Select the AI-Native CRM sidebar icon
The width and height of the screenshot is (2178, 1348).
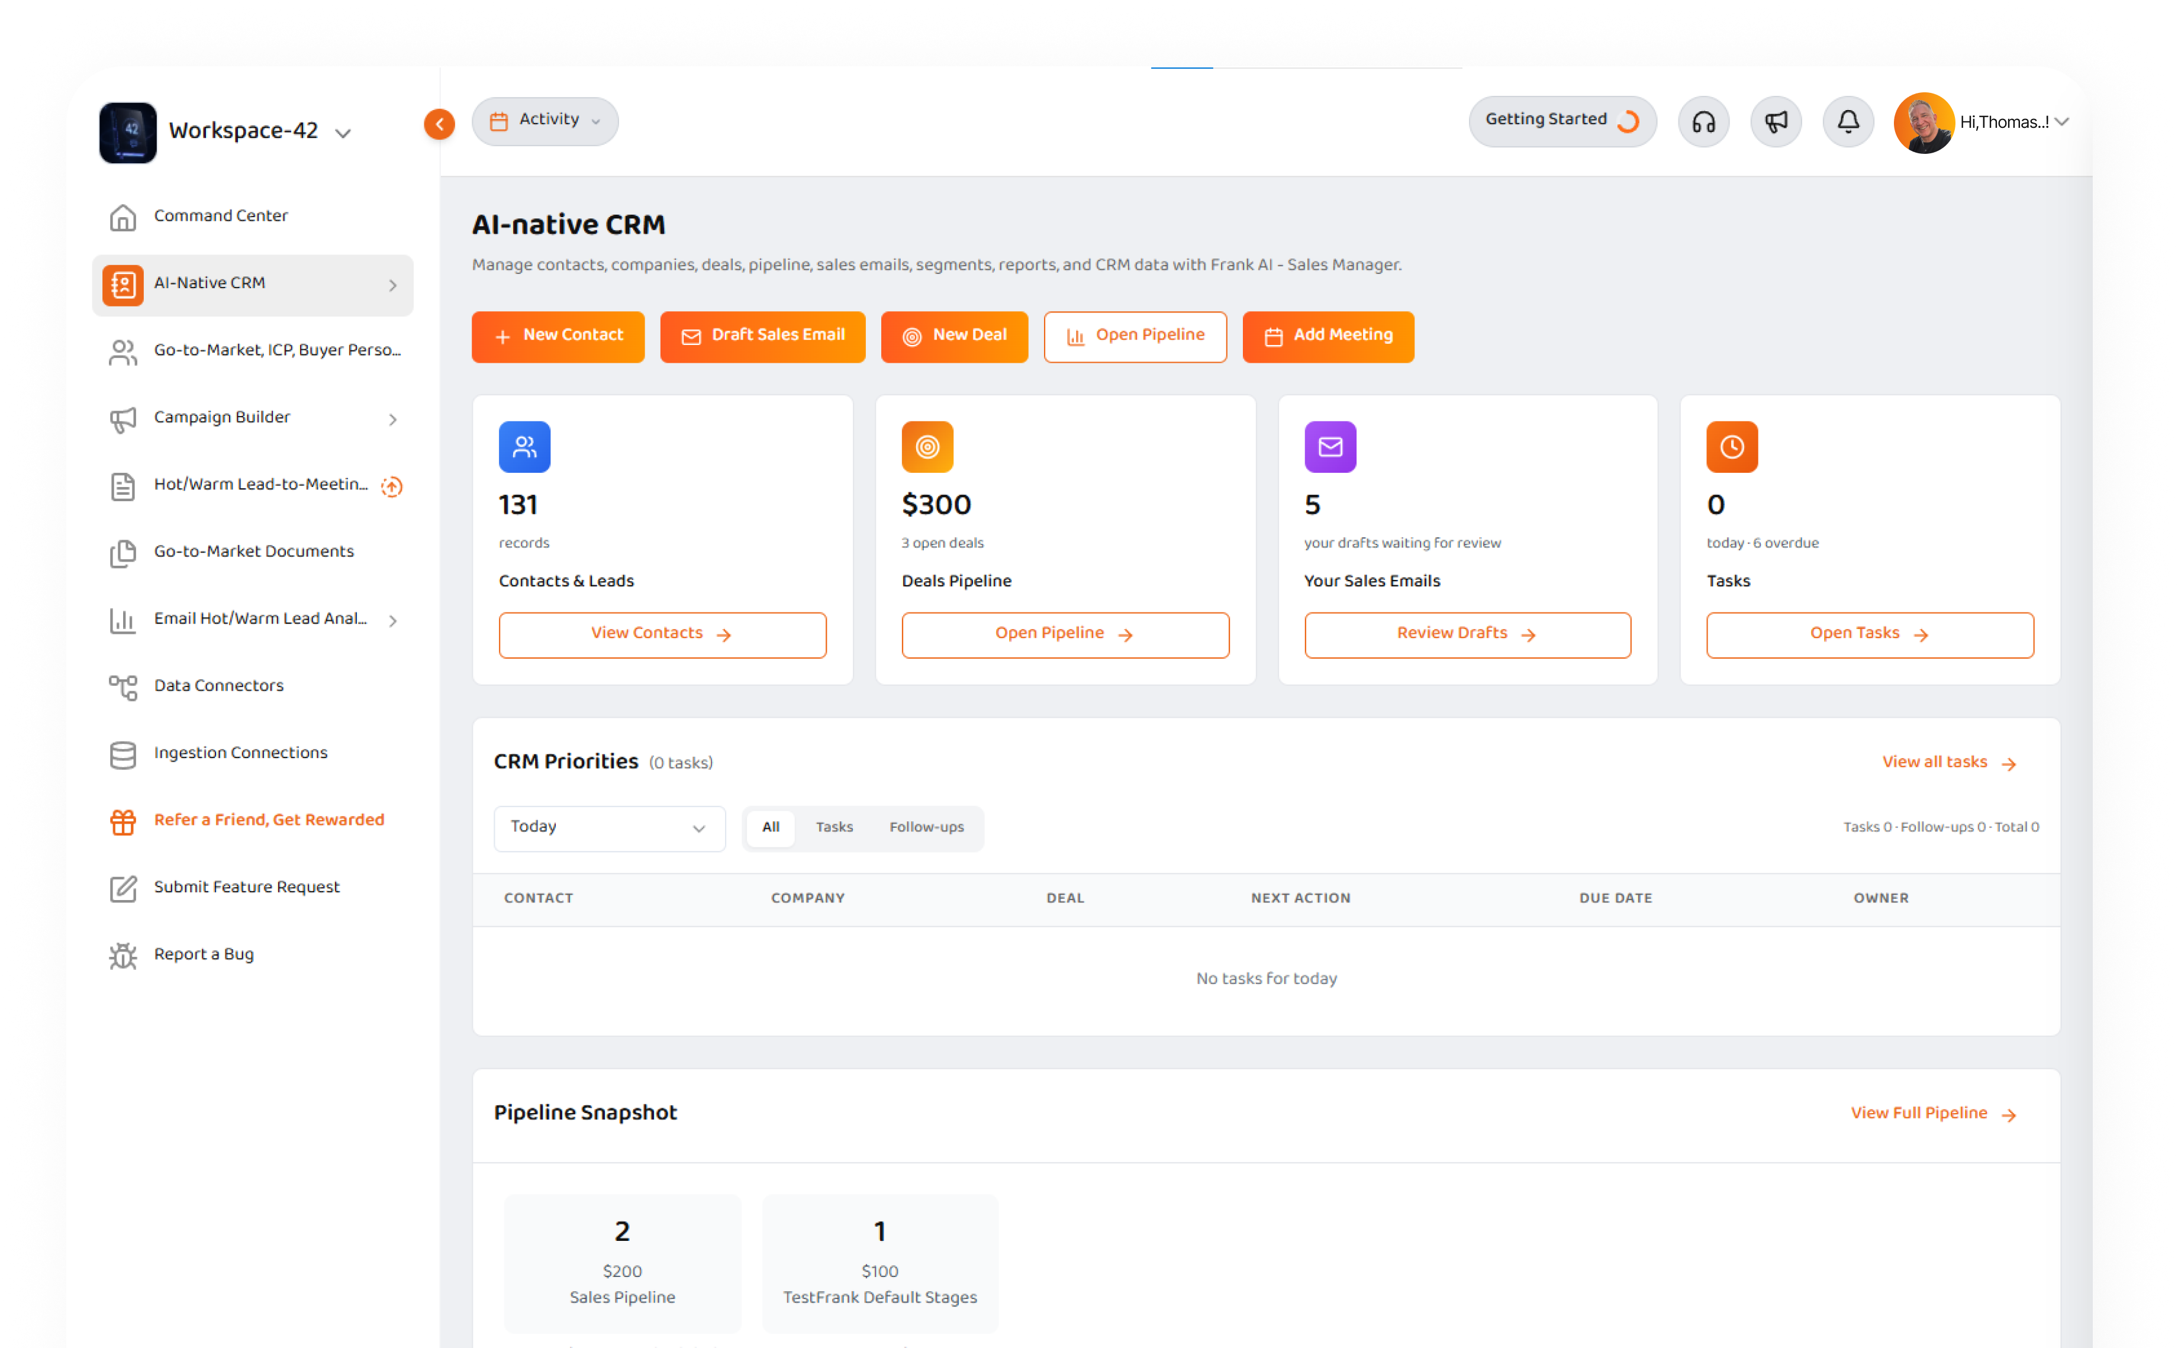tap(123, 285)
